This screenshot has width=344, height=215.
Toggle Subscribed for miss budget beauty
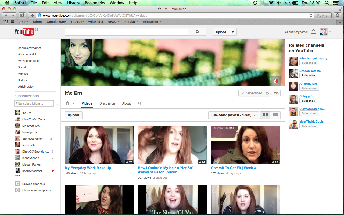point(309,63)
